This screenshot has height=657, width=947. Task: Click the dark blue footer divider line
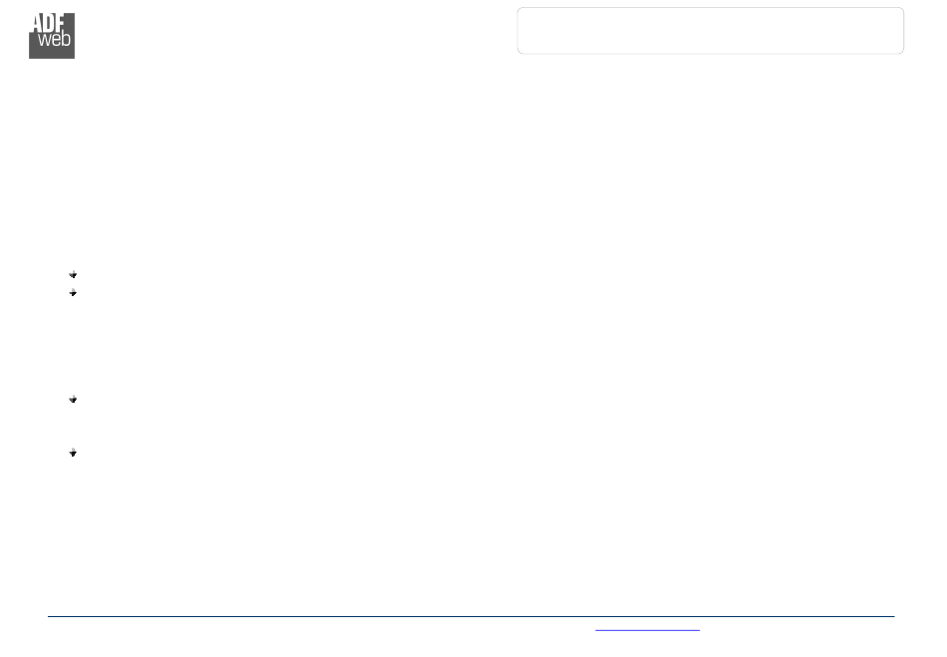472,616
